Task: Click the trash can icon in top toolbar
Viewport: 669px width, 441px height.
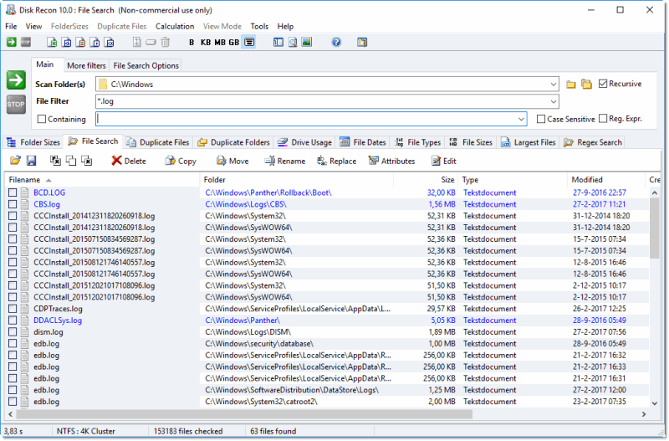Action: coord(166,43)
